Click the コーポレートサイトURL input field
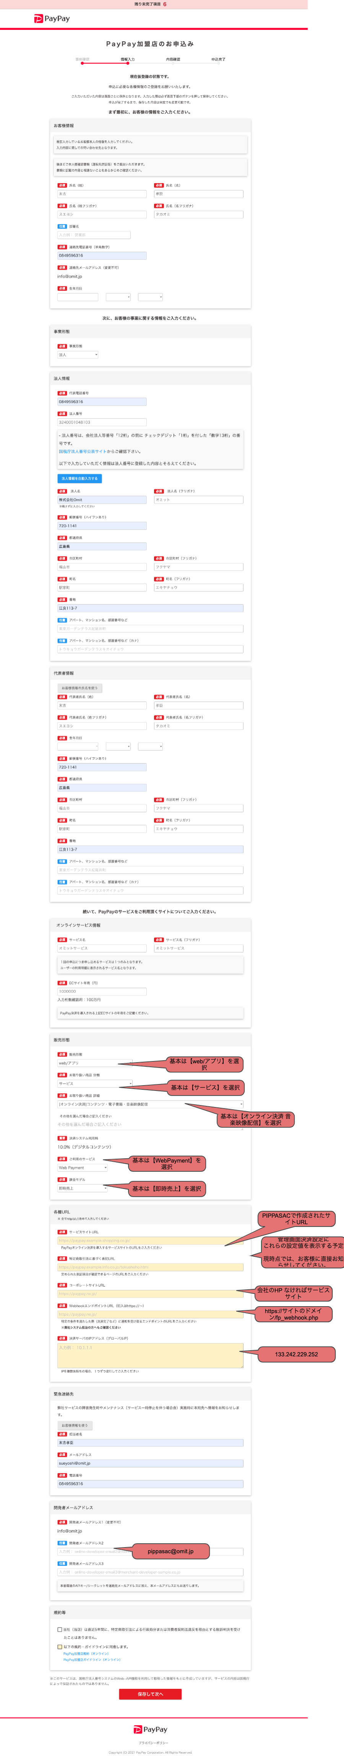This screenshot has width=344, height=1762. (150, 1294)
